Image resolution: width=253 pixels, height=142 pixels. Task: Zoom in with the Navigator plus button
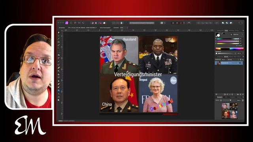(243, 100)
